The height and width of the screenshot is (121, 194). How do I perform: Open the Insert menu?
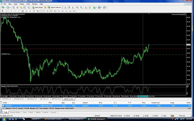(16, 4)
